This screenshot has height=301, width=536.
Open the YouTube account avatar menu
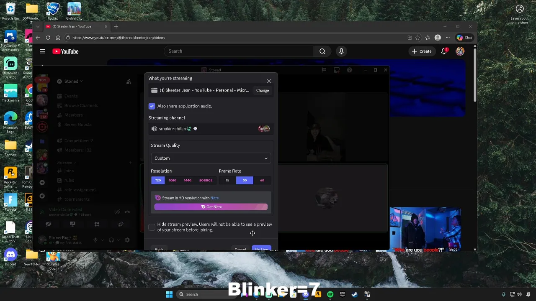(460, 51)
